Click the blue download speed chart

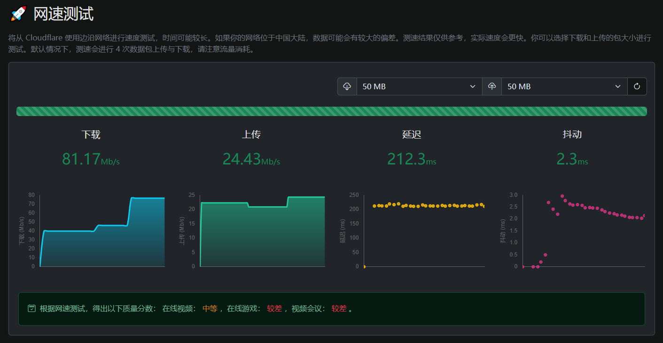point(102,235)
